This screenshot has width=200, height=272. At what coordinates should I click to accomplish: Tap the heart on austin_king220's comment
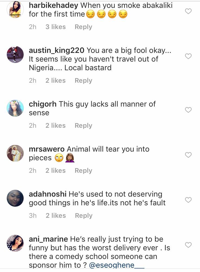188,56
